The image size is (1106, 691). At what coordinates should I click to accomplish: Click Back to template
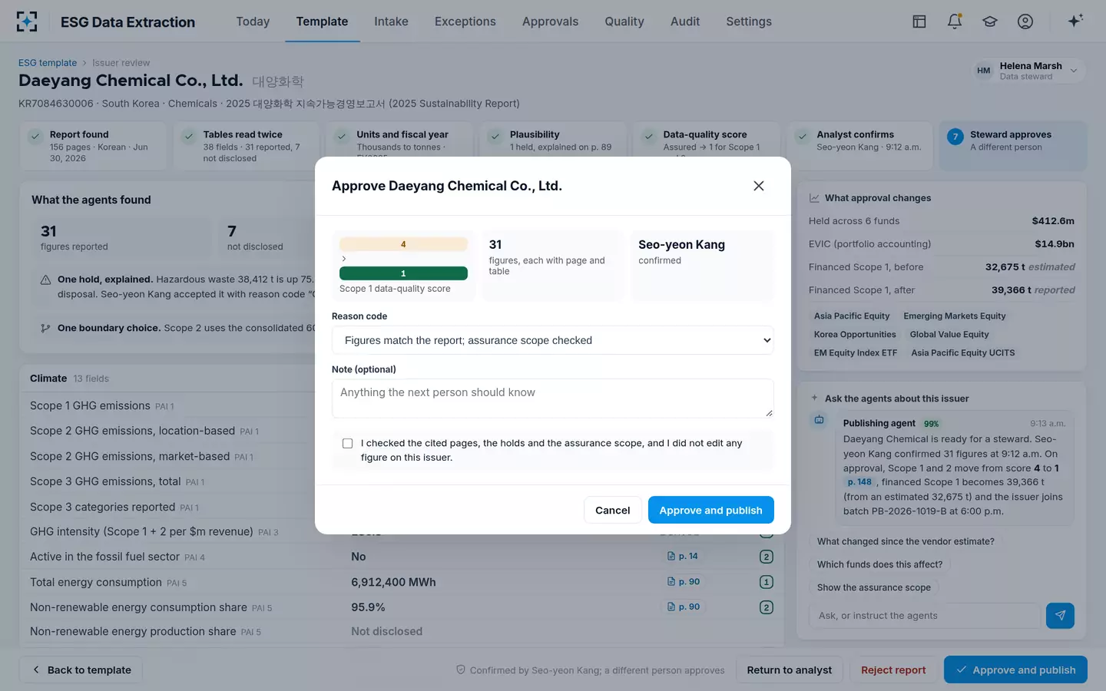point(81,670)
